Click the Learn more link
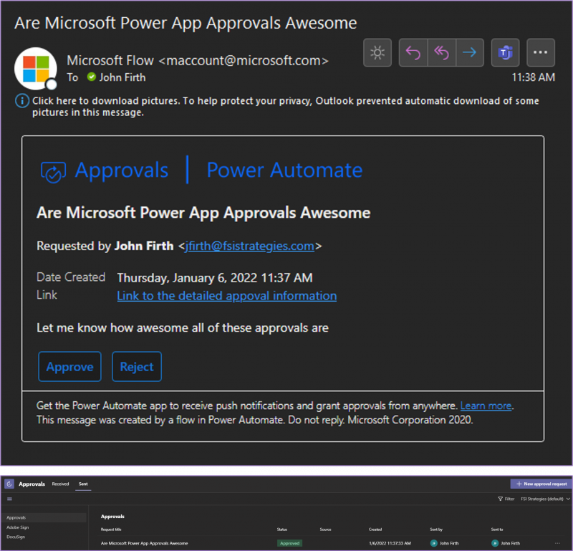Screen dimensions: 573x551 click(x=486, y=406)
